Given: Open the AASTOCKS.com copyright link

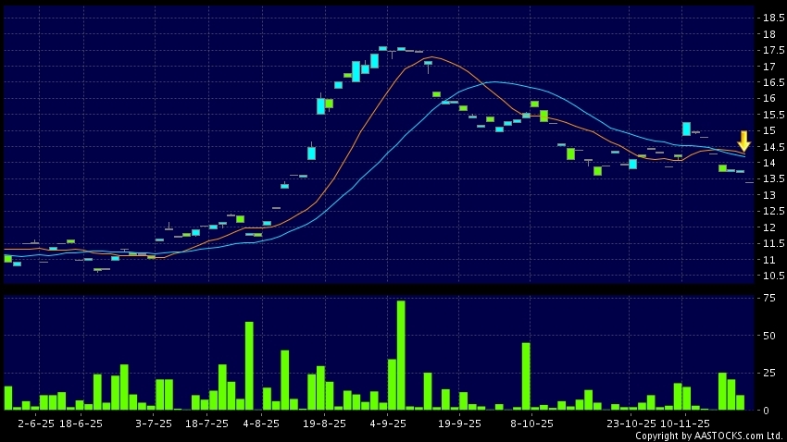Looking at the screenshot, I should pyautogui.click(x=709, y=436).
